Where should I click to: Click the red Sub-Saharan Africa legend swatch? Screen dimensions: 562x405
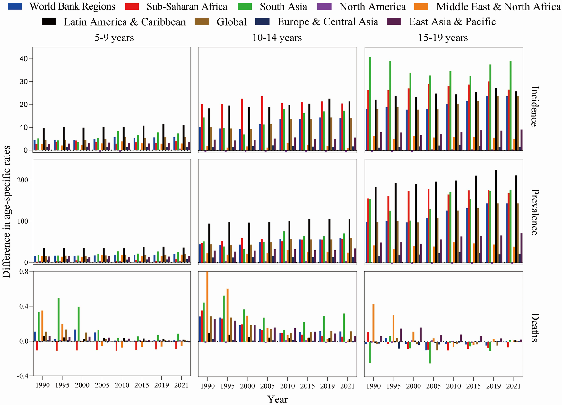pos(133,6)
